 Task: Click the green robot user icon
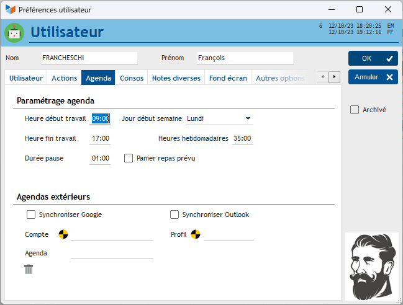click(14, 33)
